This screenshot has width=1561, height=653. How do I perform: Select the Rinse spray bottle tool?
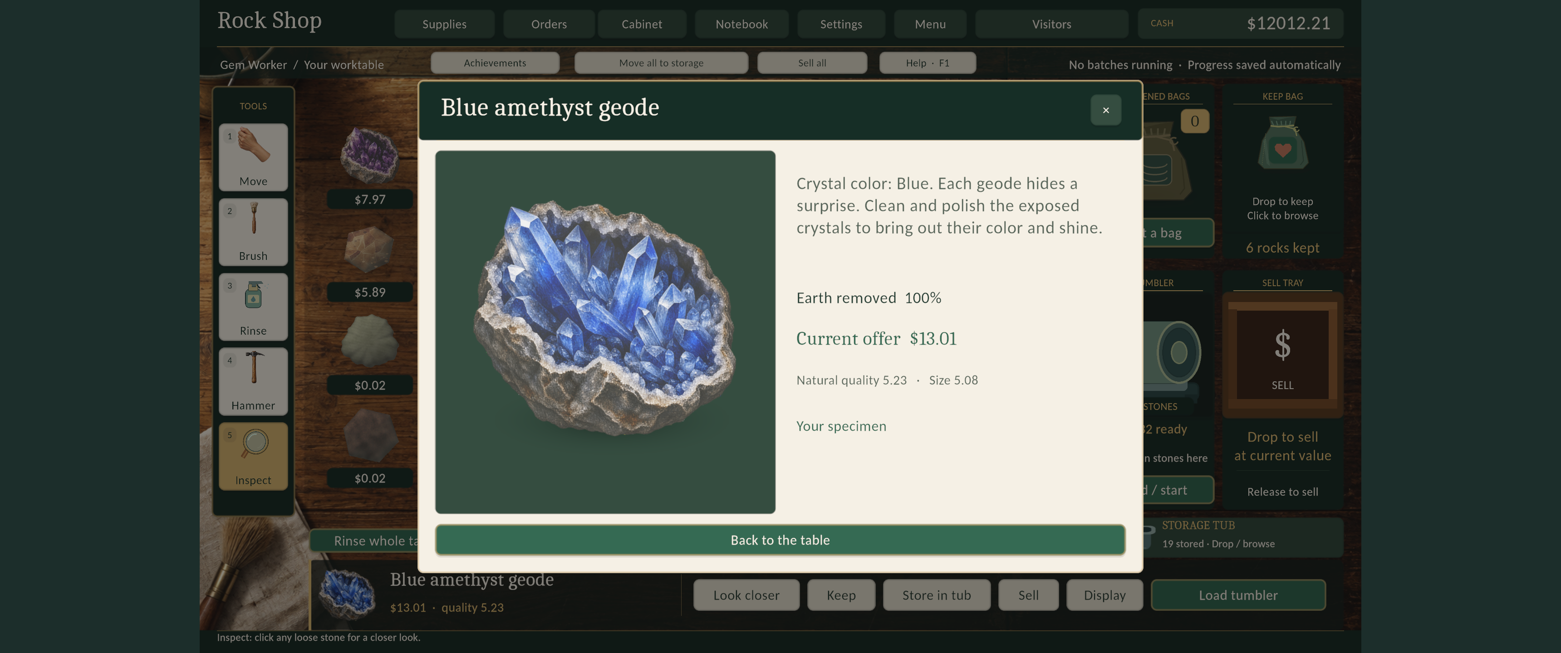[253, 306]
